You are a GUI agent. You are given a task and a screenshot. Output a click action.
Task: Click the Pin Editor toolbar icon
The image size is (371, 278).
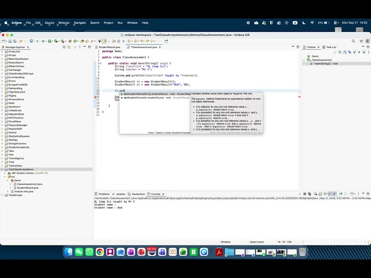(x=166, y=41)
